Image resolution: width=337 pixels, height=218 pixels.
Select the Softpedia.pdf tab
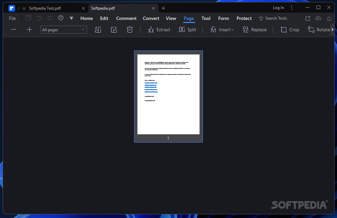(x=103, y=8)
